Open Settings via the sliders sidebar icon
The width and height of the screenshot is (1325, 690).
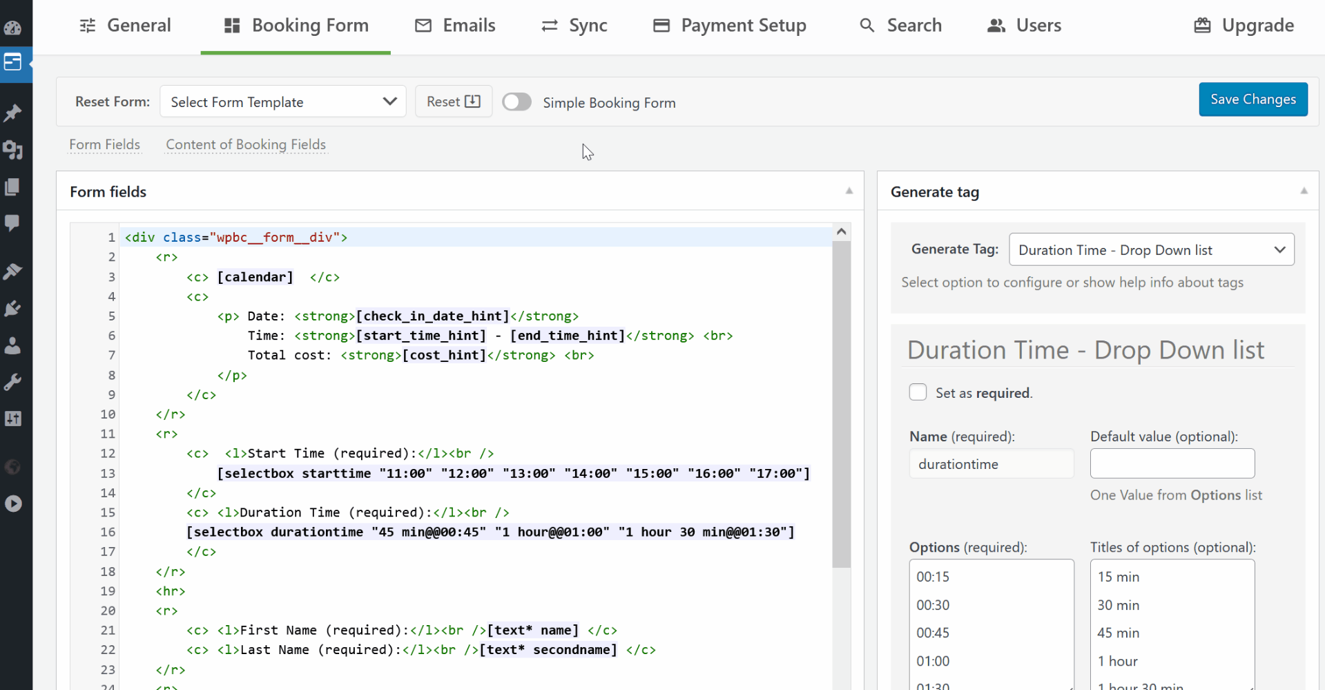point(12,419)
